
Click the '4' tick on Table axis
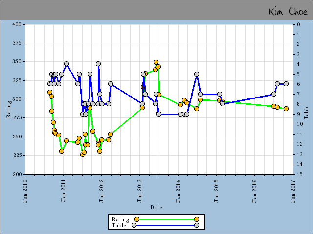point(299,64)
